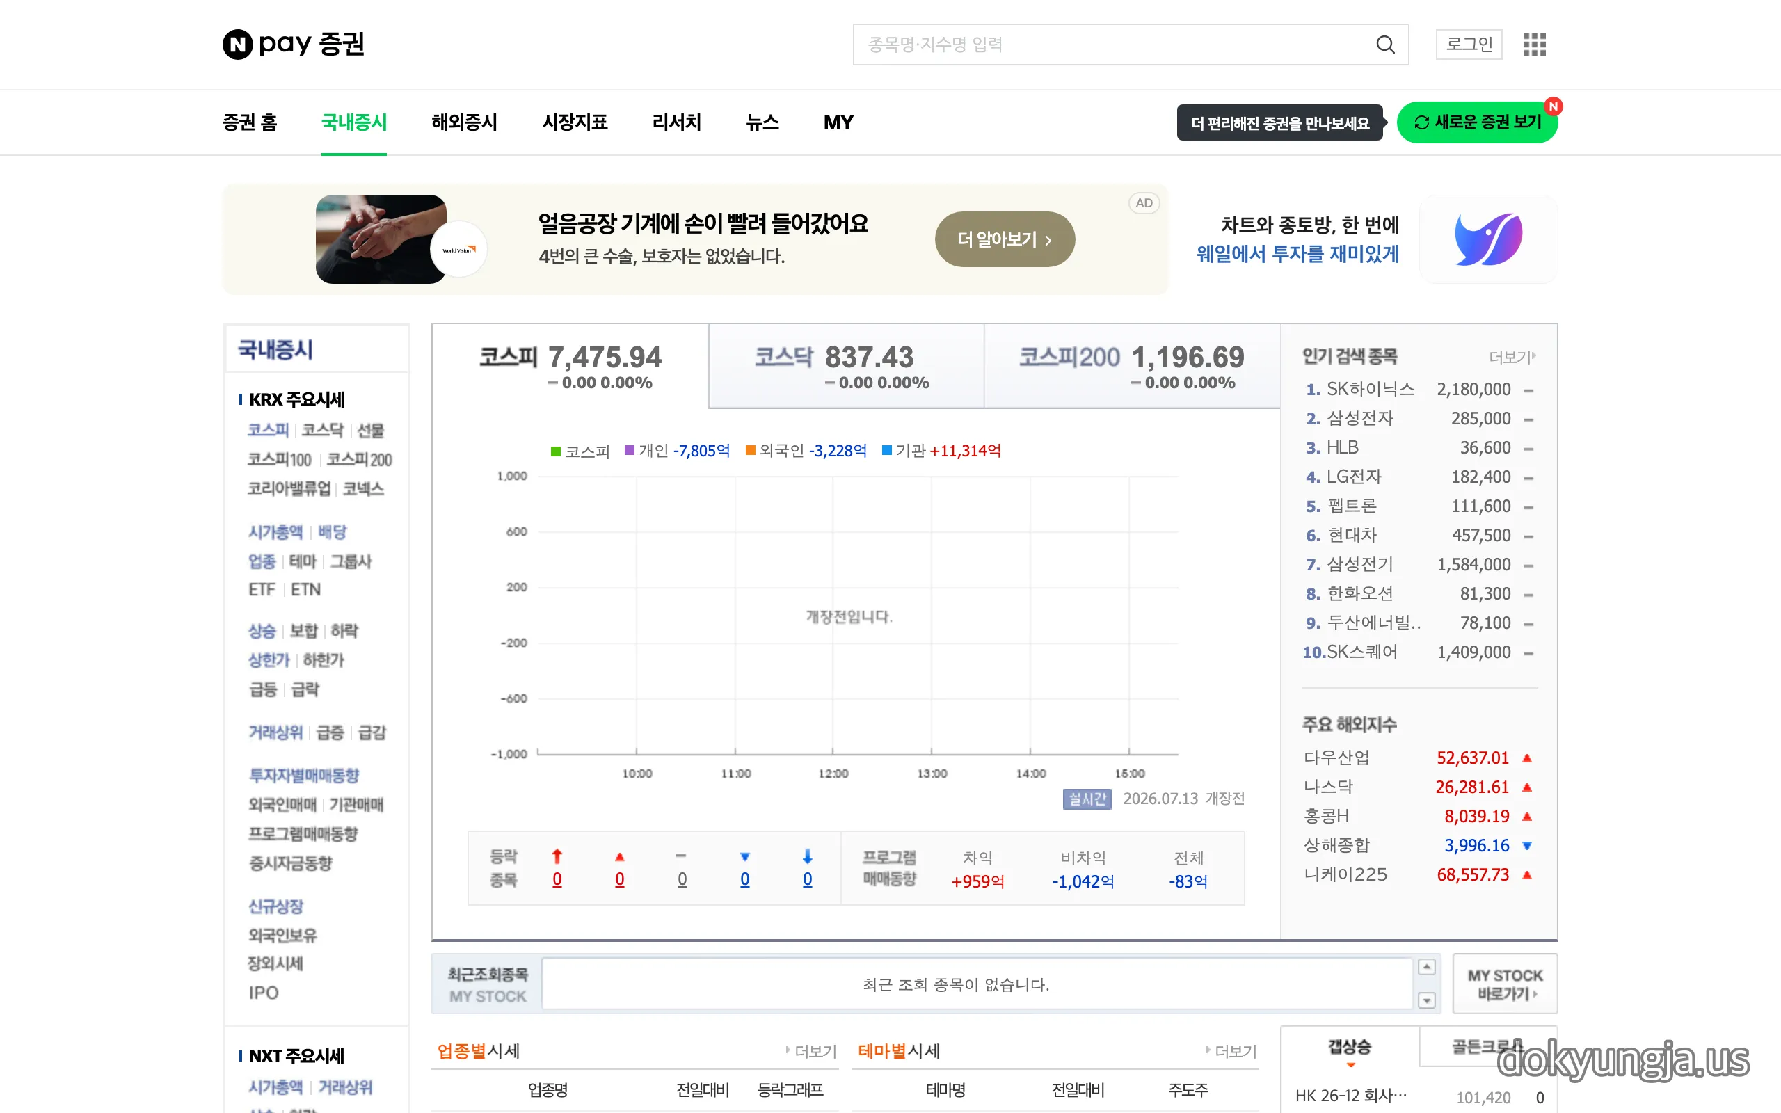Click the Weall bird app icon

pos(1488,239)
